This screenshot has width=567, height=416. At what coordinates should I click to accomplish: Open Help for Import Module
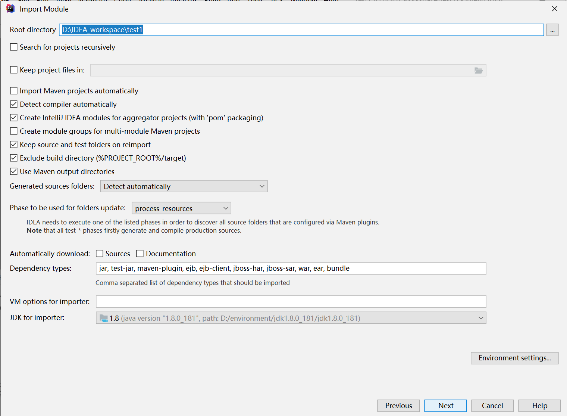(x=539, y=406)
